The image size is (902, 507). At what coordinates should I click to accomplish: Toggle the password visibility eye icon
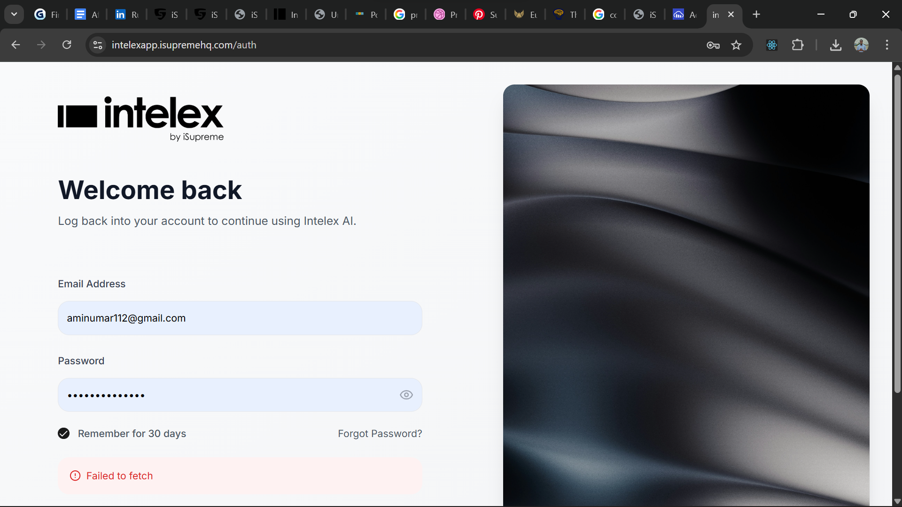[x=405, y=395]
